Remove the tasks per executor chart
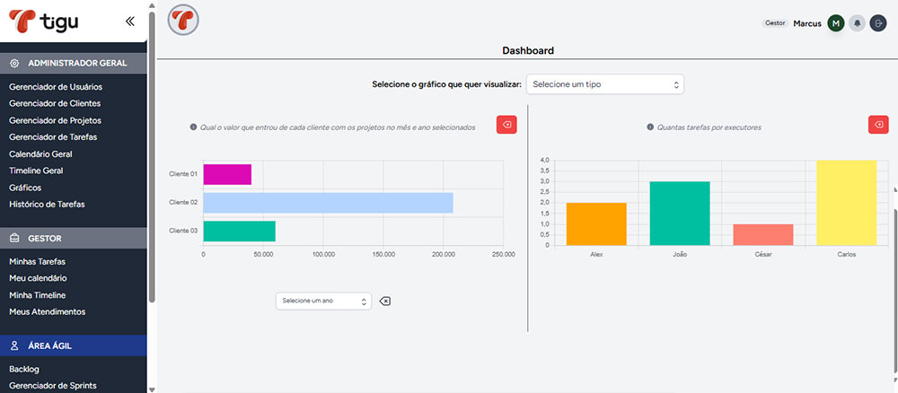The width and height of the screenshot is (898, 393). coord(878,125)
